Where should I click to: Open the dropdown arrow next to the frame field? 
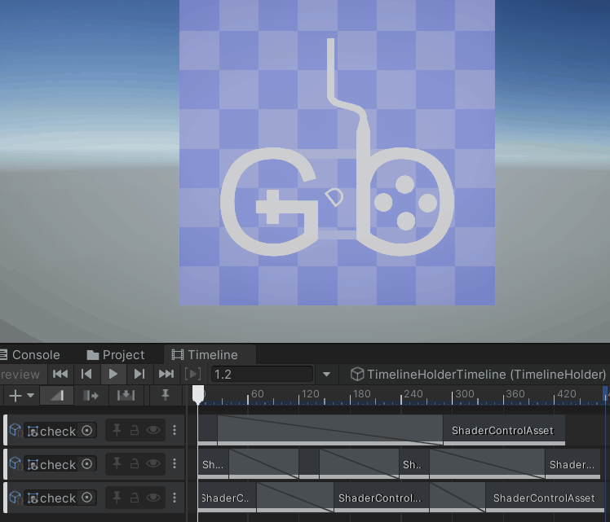click(326, 375)
